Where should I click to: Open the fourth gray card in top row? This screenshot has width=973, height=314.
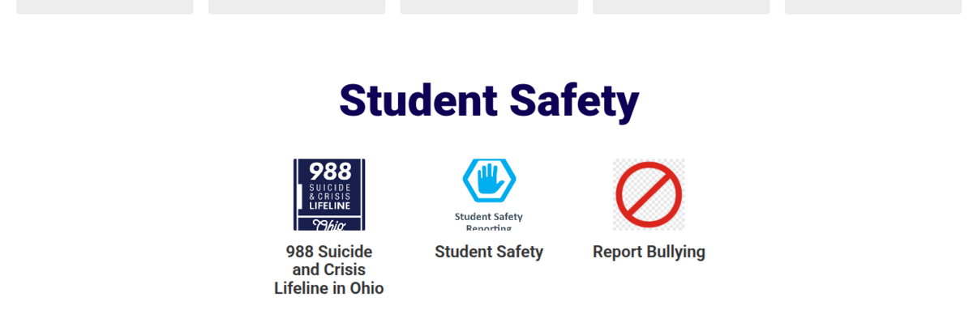point(681,6)
